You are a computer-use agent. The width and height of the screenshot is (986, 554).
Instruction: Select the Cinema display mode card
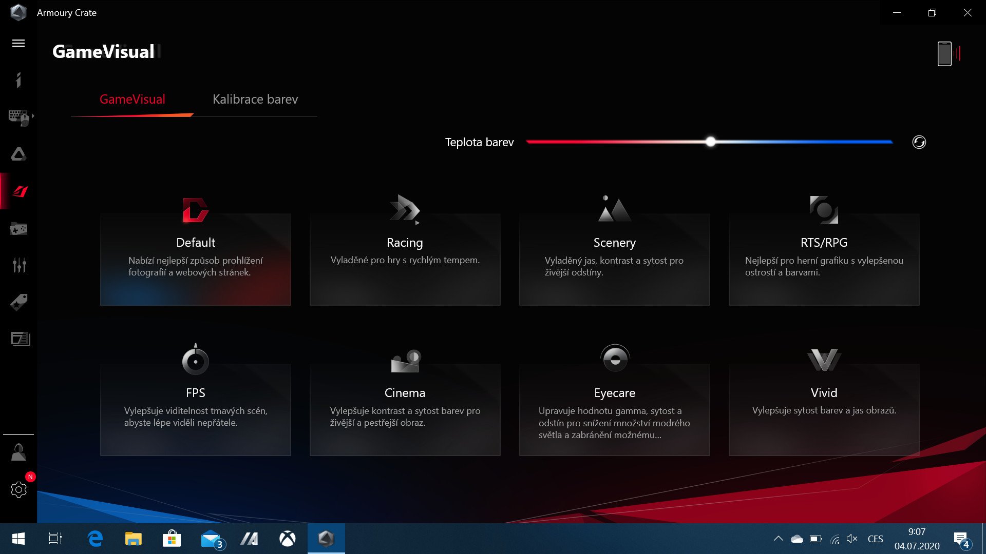405,409
